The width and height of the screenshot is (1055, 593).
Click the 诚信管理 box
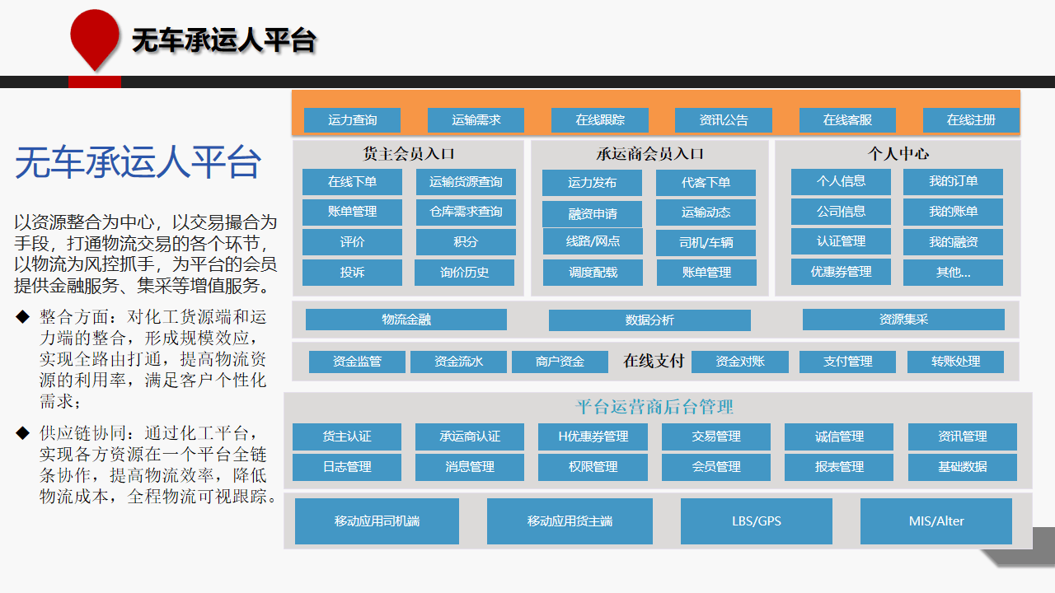click(839, 437)
